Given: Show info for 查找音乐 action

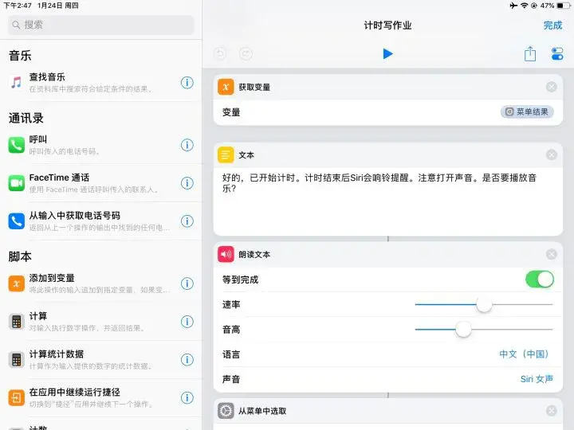Looking at the screenshot, I should click(x=187, y=83).
